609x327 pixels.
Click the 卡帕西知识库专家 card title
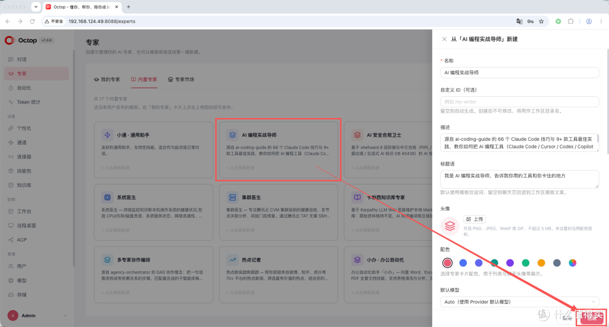pyautogui.click(x=386, y=198)
